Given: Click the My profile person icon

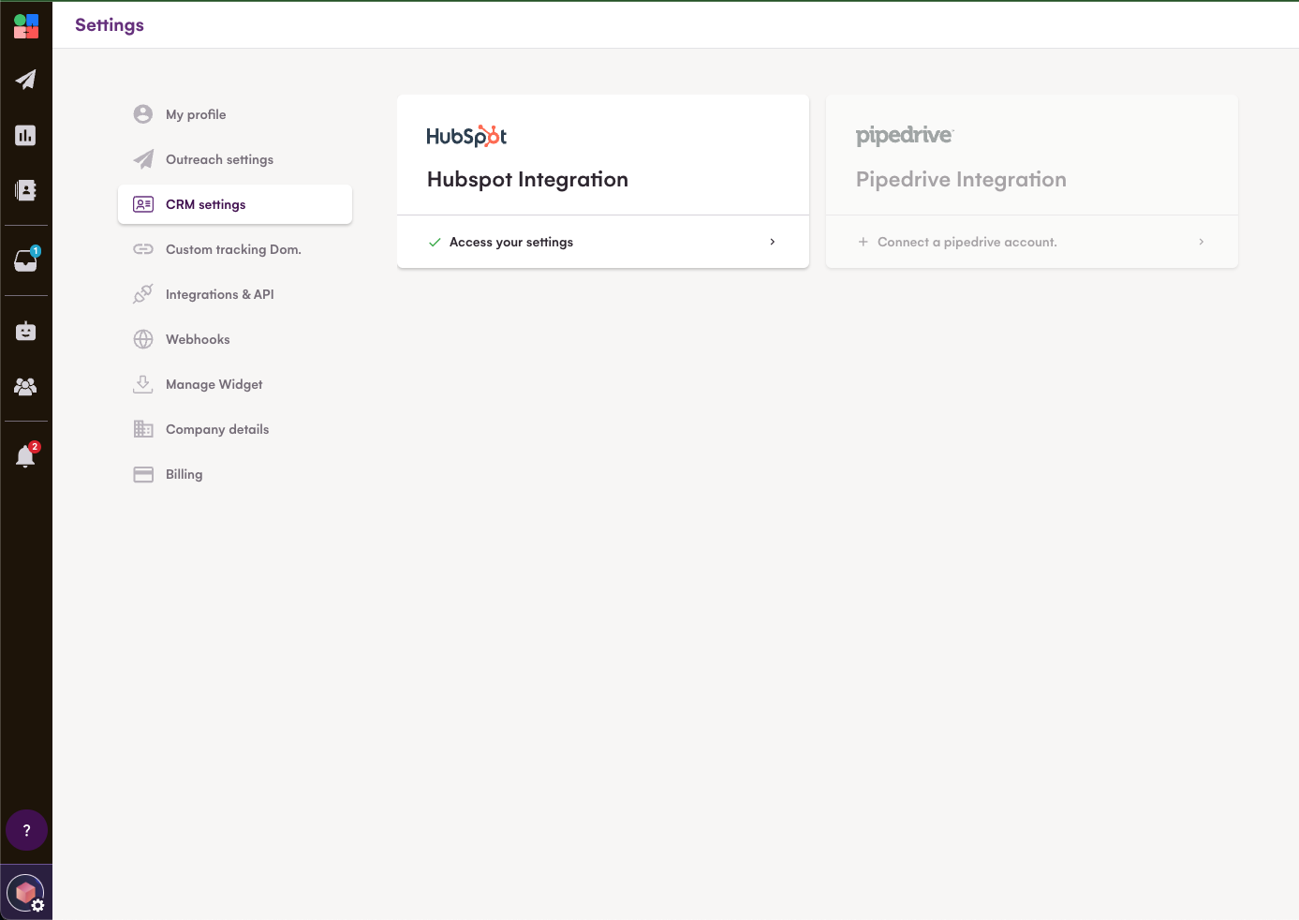Looking at the screenshot, I should [x=143, y=114].
